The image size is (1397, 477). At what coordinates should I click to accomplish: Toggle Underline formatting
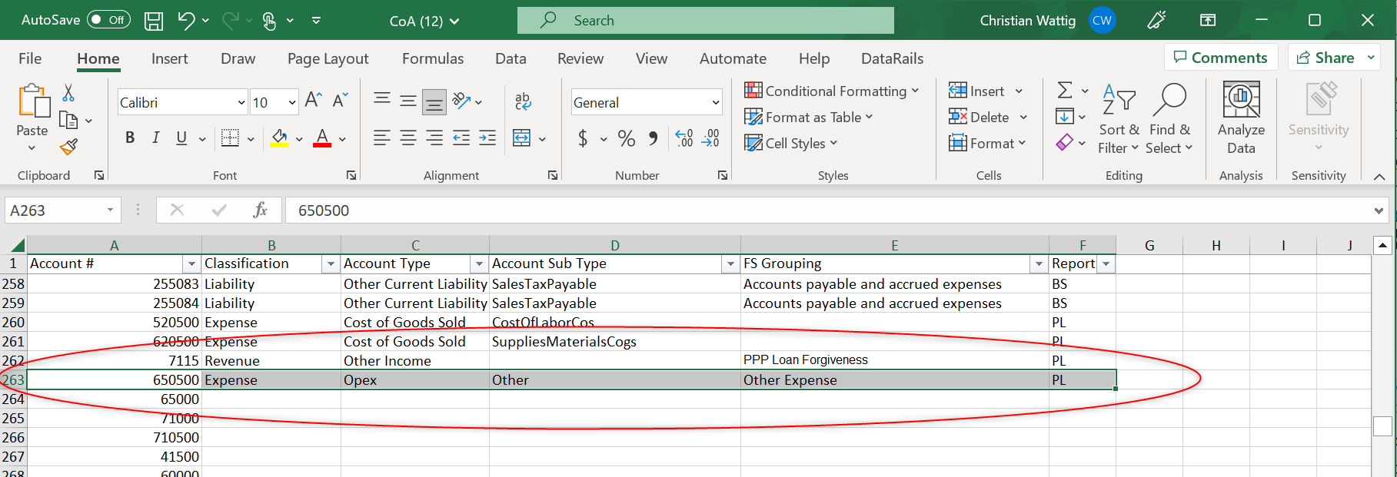pos(181,137)
